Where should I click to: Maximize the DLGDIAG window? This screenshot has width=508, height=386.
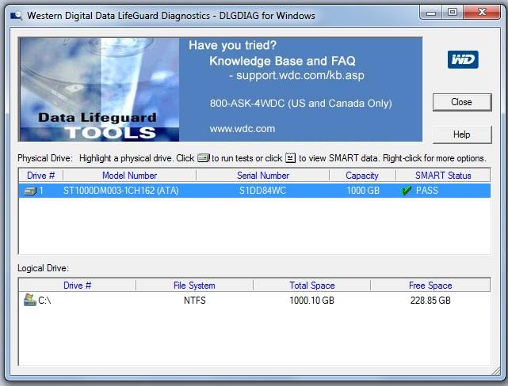point(453,13)
